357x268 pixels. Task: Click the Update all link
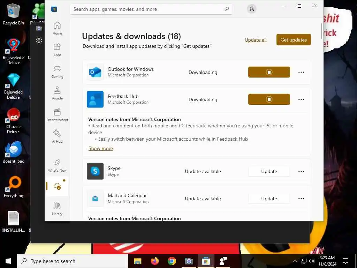tap(256, 40)
